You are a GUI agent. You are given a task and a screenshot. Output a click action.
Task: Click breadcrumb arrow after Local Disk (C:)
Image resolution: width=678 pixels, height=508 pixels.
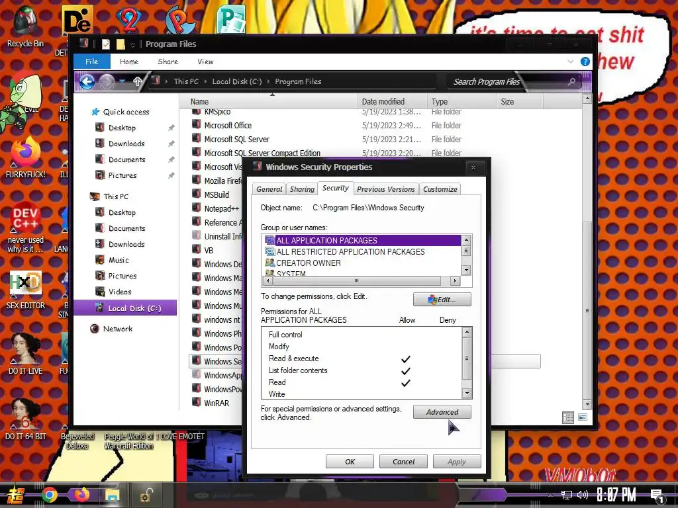tap(269, 81)
